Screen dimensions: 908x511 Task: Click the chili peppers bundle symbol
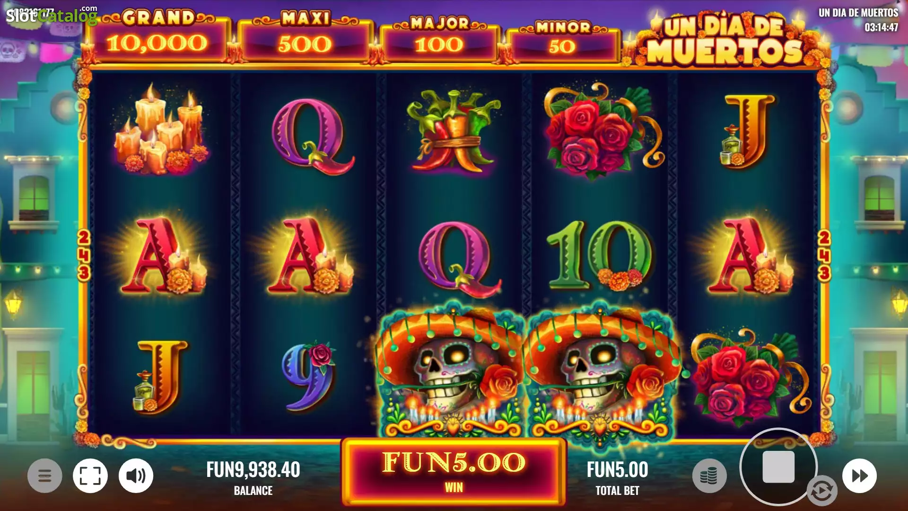click(454, 130)
